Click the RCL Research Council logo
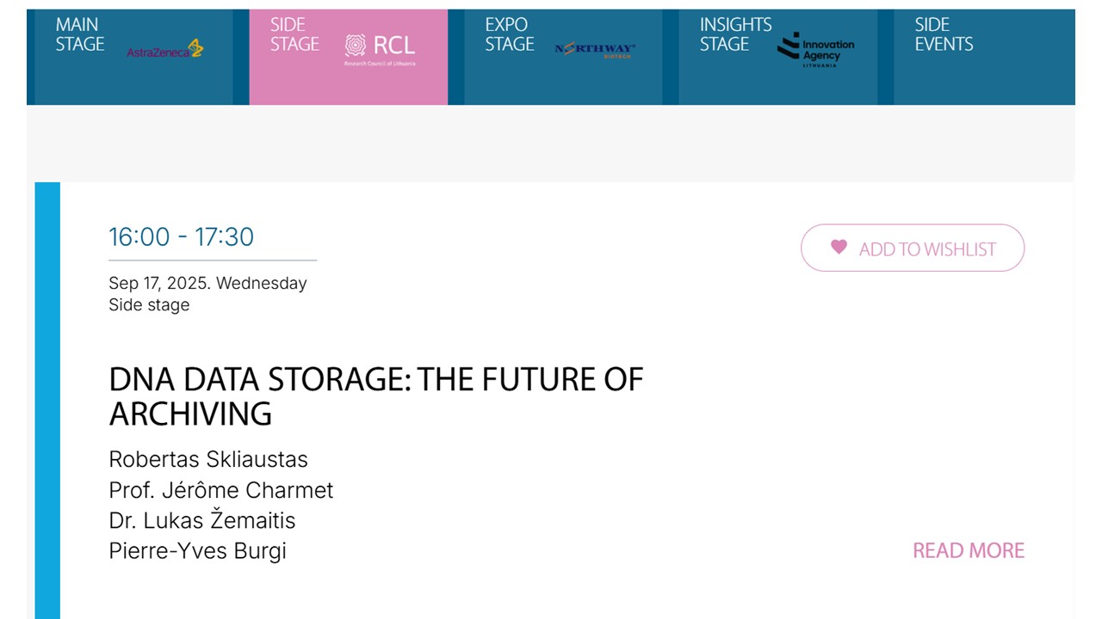This screenshot has height=619, width=1102. 380,50
